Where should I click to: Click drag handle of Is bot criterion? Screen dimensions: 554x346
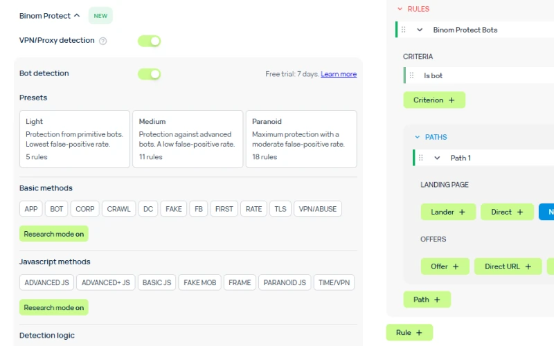411,75
